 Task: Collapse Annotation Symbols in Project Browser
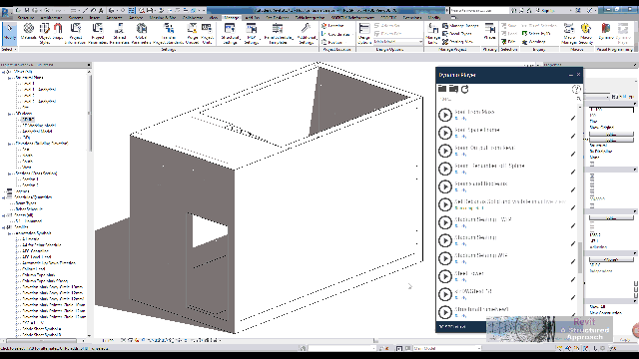tap(9, 233)
